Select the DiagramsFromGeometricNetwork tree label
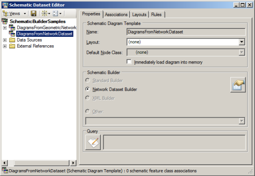This screenshot has height=176, width=255. (47, 27)
